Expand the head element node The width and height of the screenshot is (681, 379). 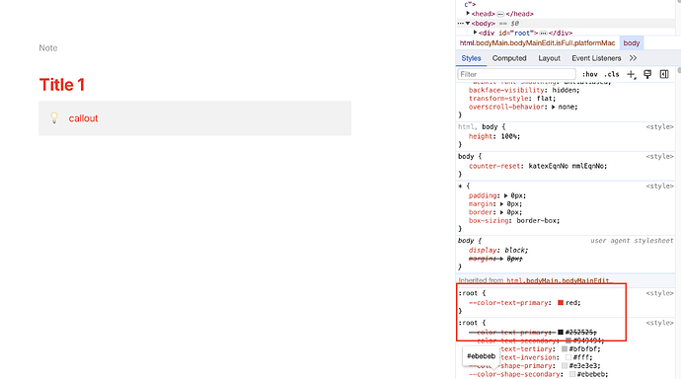[468, 14]
